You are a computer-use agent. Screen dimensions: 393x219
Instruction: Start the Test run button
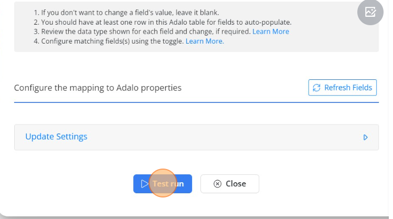point(163,184)
